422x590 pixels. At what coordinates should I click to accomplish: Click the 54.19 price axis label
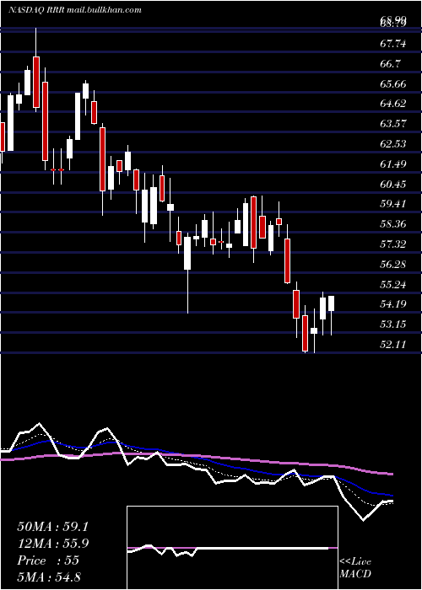coord(393,304)
